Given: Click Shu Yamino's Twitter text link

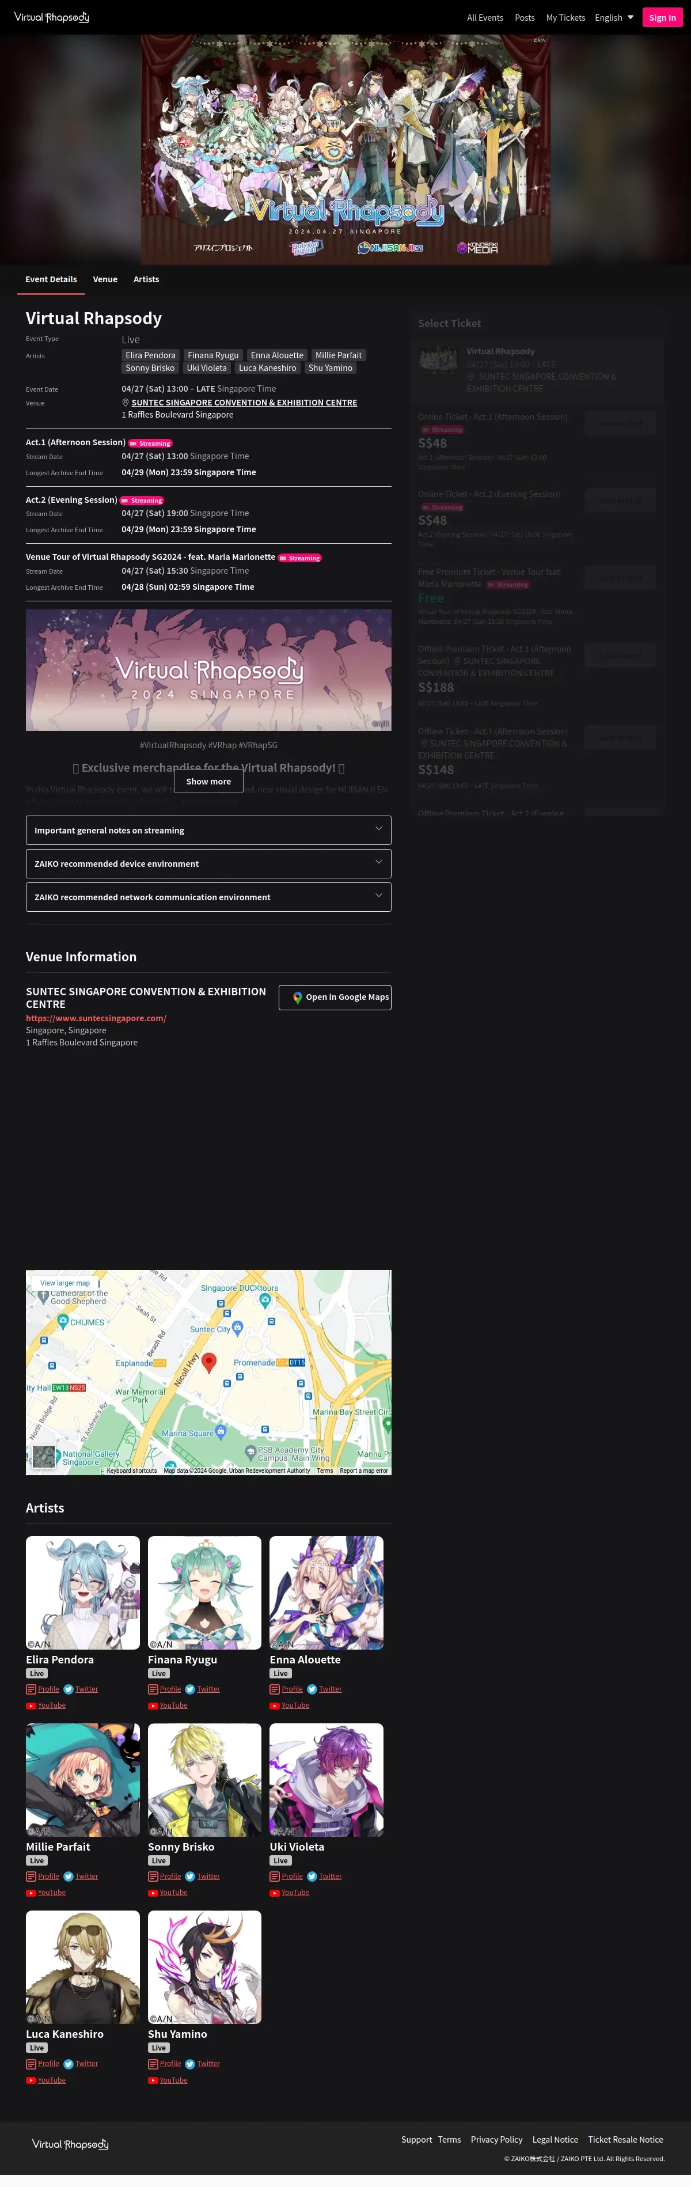Looking at the screenshot, I should click(x=209, y=2064).
